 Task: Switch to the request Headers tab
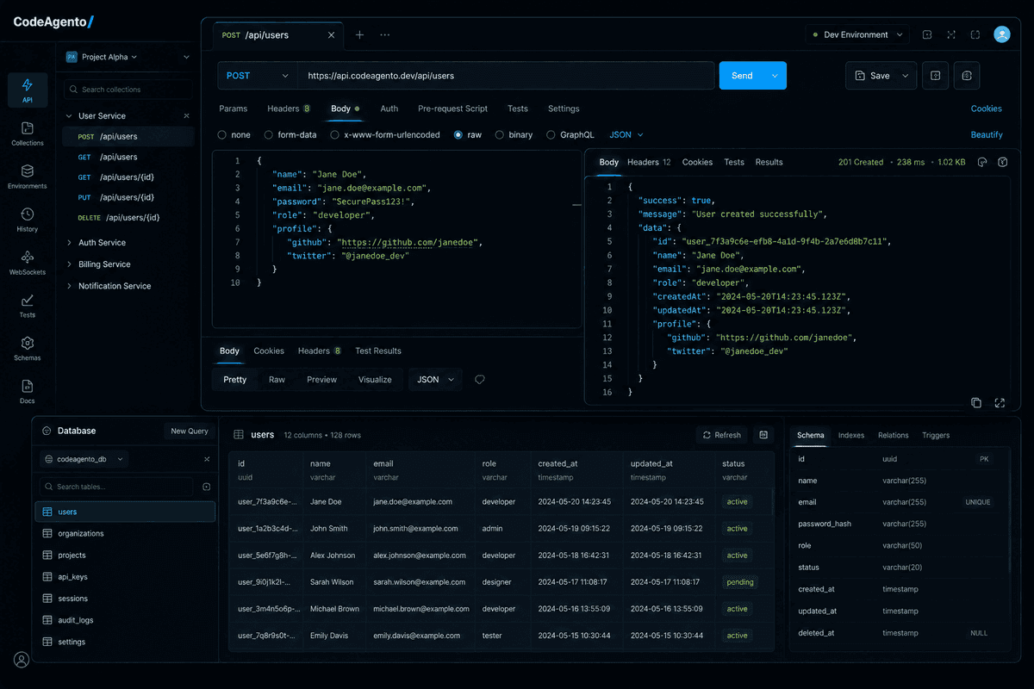(289, 109)
